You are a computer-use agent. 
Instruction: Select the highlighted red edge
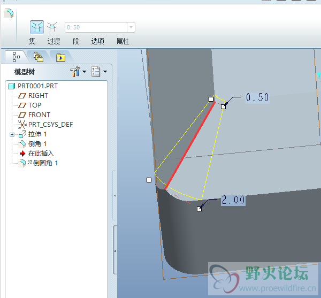click(x=190, y=146)
